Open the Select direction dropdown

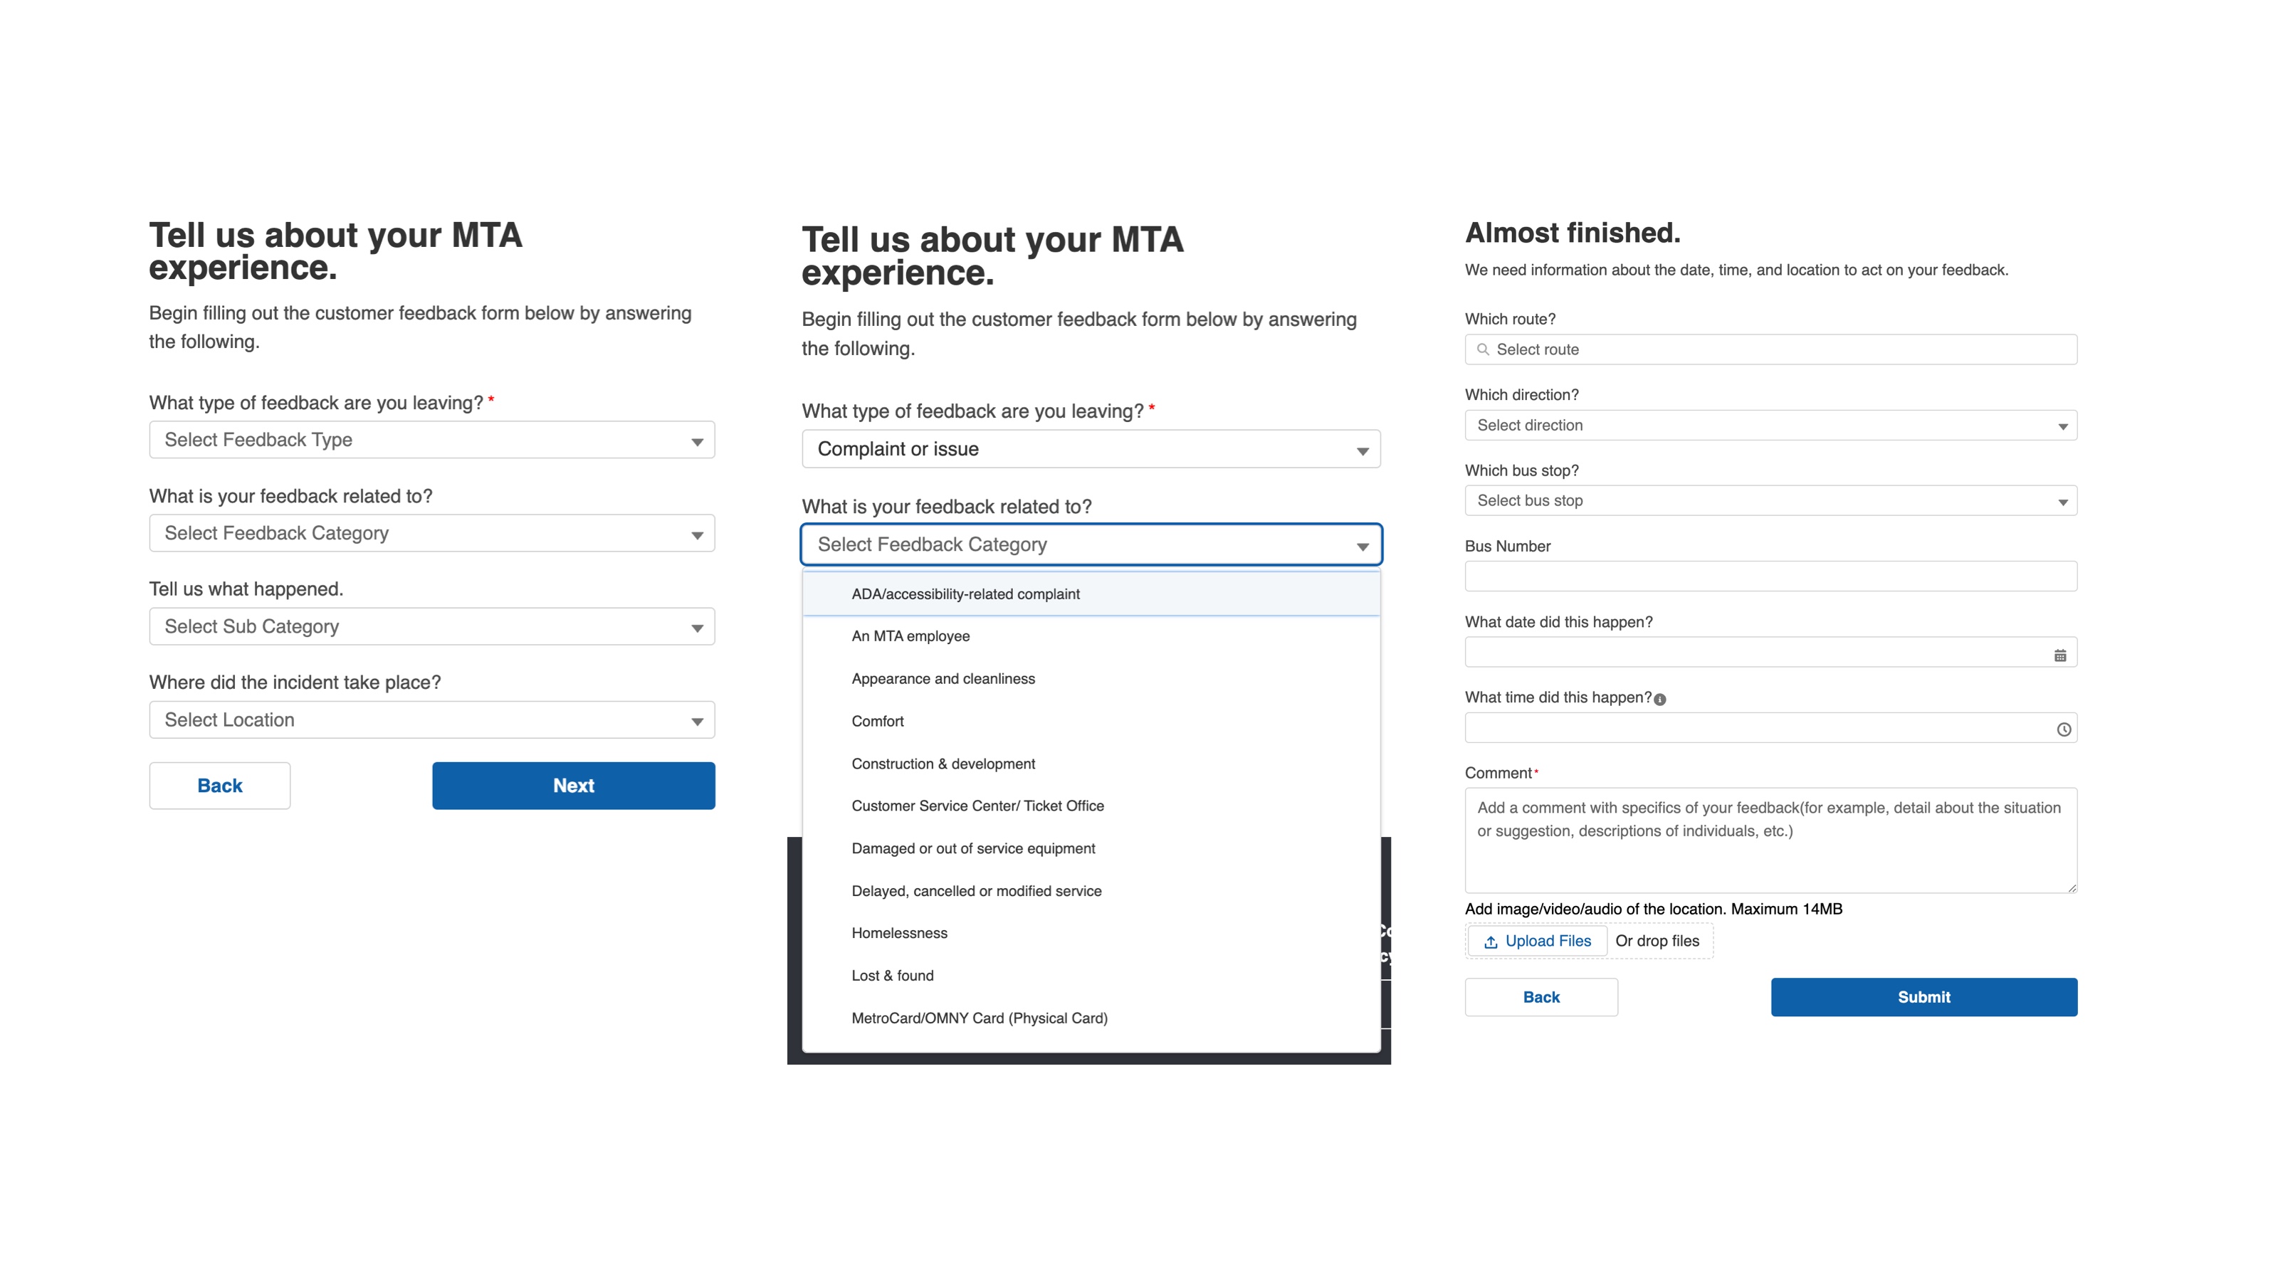pyautogui.click(x=1770, y=426)
